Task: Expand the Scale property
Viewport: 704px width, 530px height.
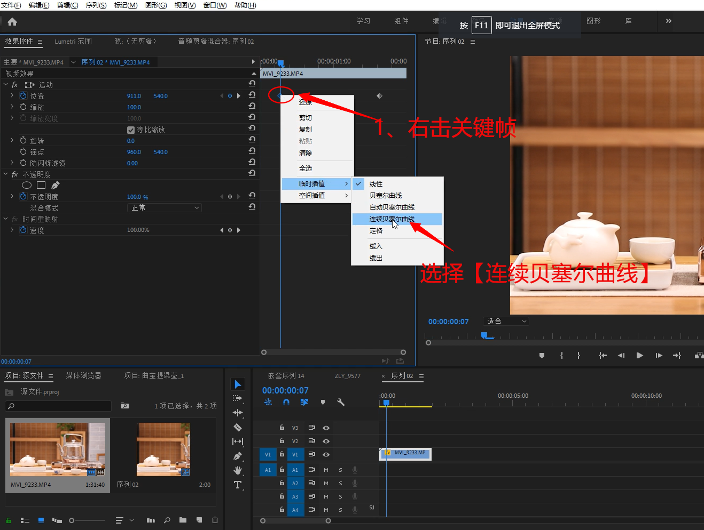Action: tap(12, 107)
